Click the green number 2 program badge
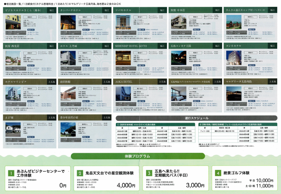Image resolution: width=281 pixels, height=194 pixels. pos(80,173)
